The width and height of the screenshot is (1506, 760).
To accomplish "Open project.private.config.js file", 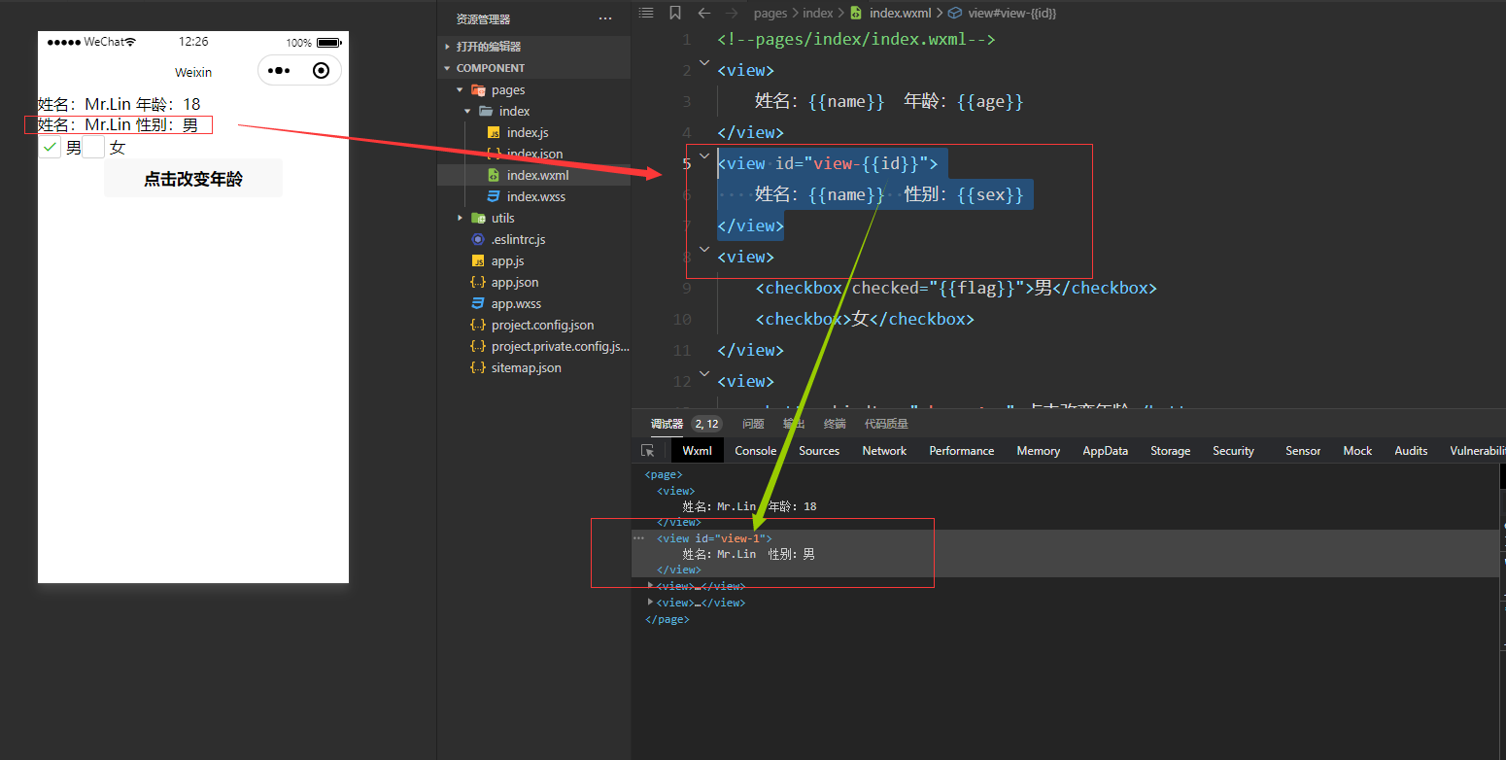I will 533,346.
